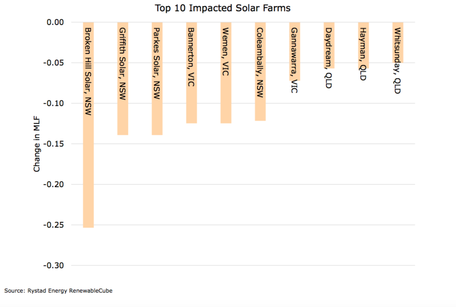Click the -0.05 y-axis tick label
The width and height of the screenshot is (456, 307).
53,63
